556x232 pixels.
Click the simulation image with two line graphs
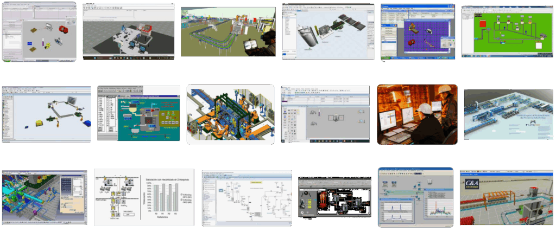415,196
